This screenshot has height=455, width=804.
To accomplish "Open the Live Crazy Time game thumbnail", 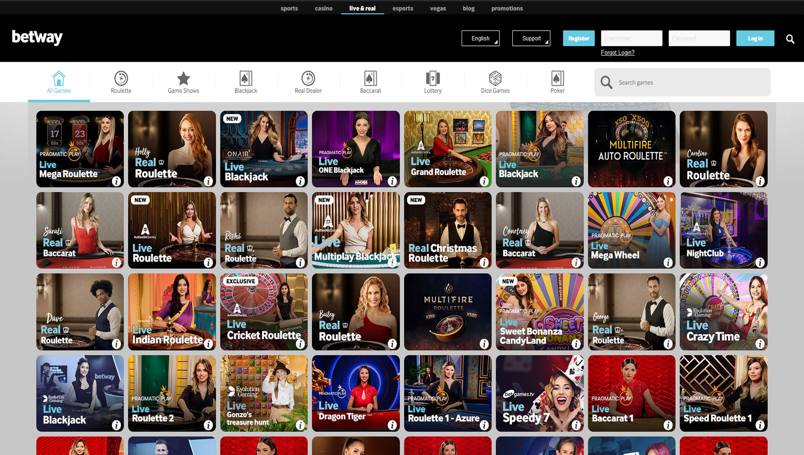I will 723,312.
